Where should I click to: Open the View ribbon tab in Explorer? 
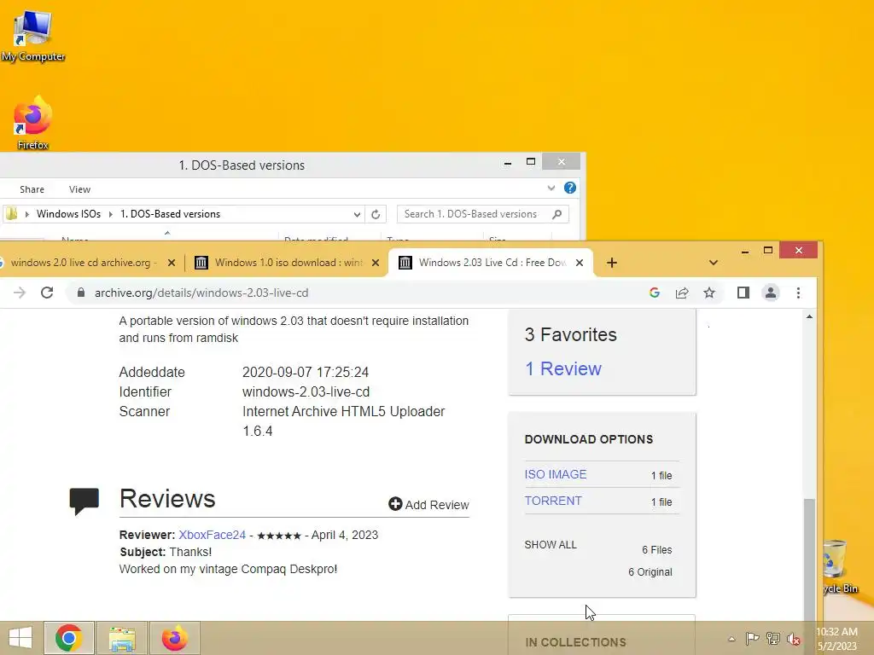click(x=79, y=189)
